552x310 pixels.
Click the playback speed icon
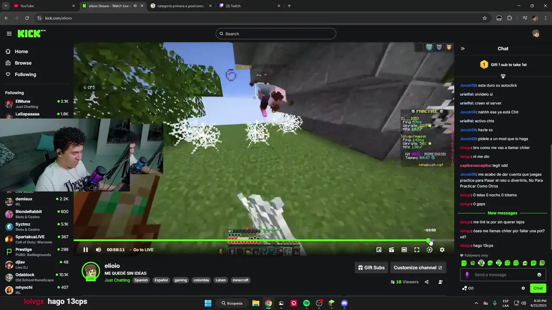430,250
